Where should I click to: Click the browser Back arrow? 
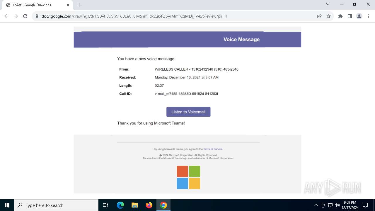click(x=6, y=16)
